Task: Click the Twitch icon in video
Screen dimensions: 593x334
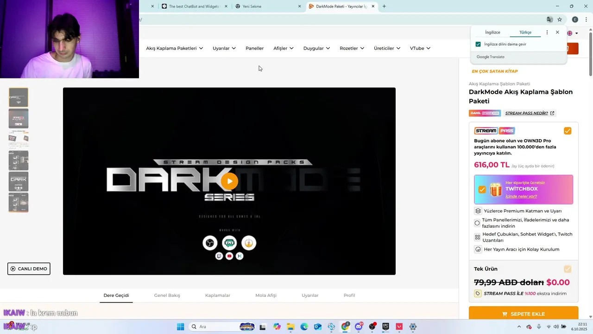Action: tap(219, 256)
